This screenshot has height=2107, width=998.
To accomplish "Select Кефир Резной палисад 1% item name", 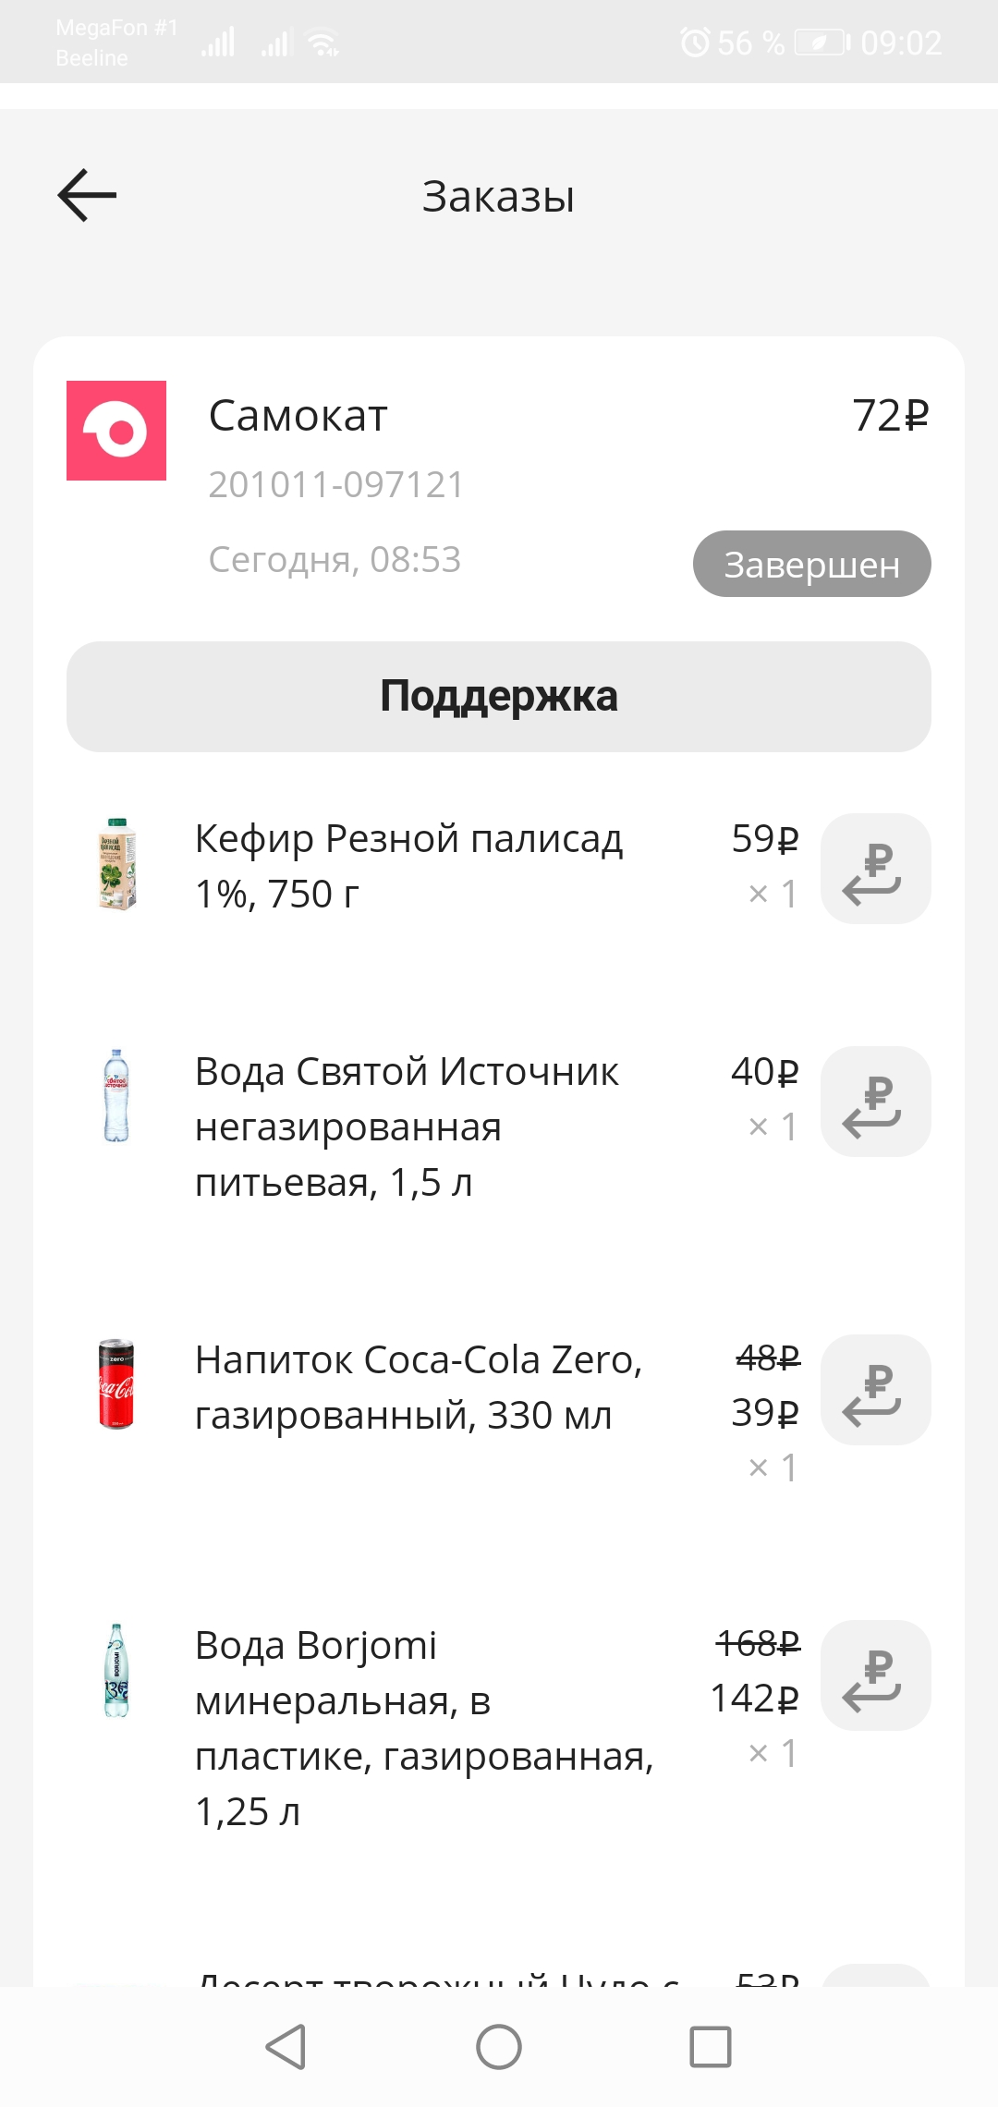I will pos(408,866).
